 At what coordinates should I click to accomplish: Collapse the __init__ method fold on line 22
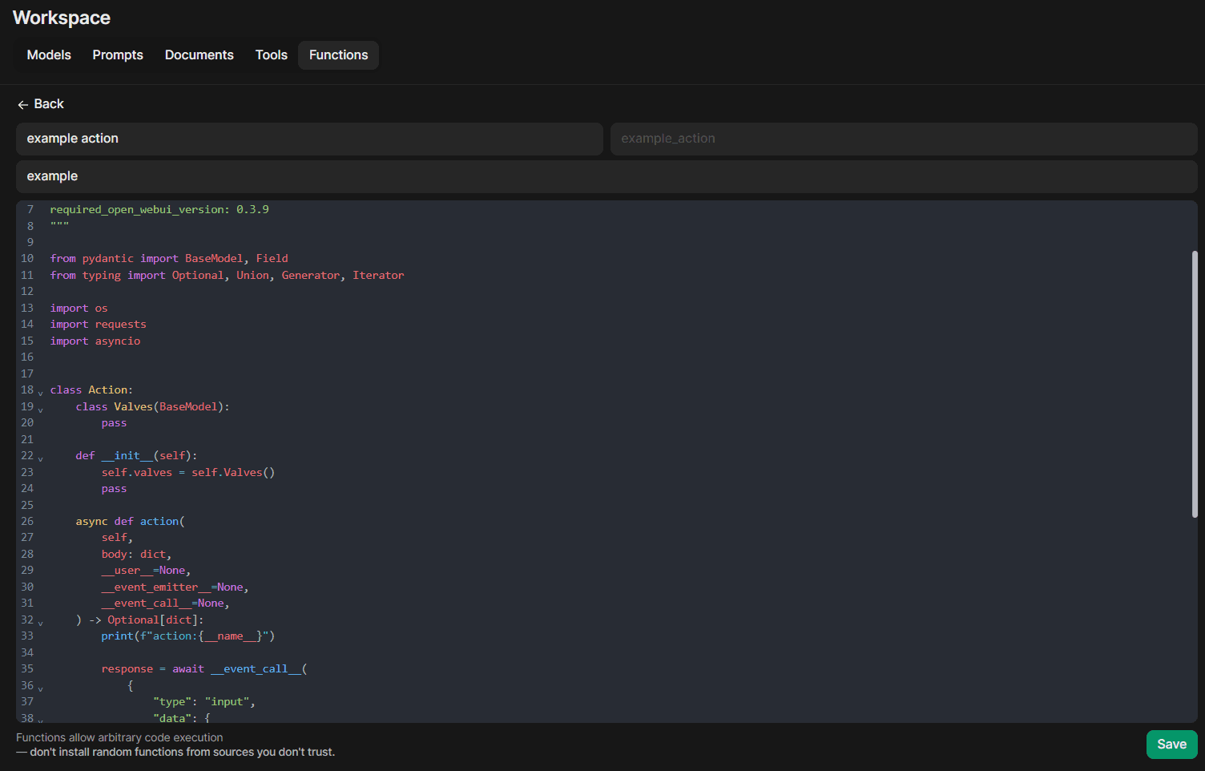point(40,457)
